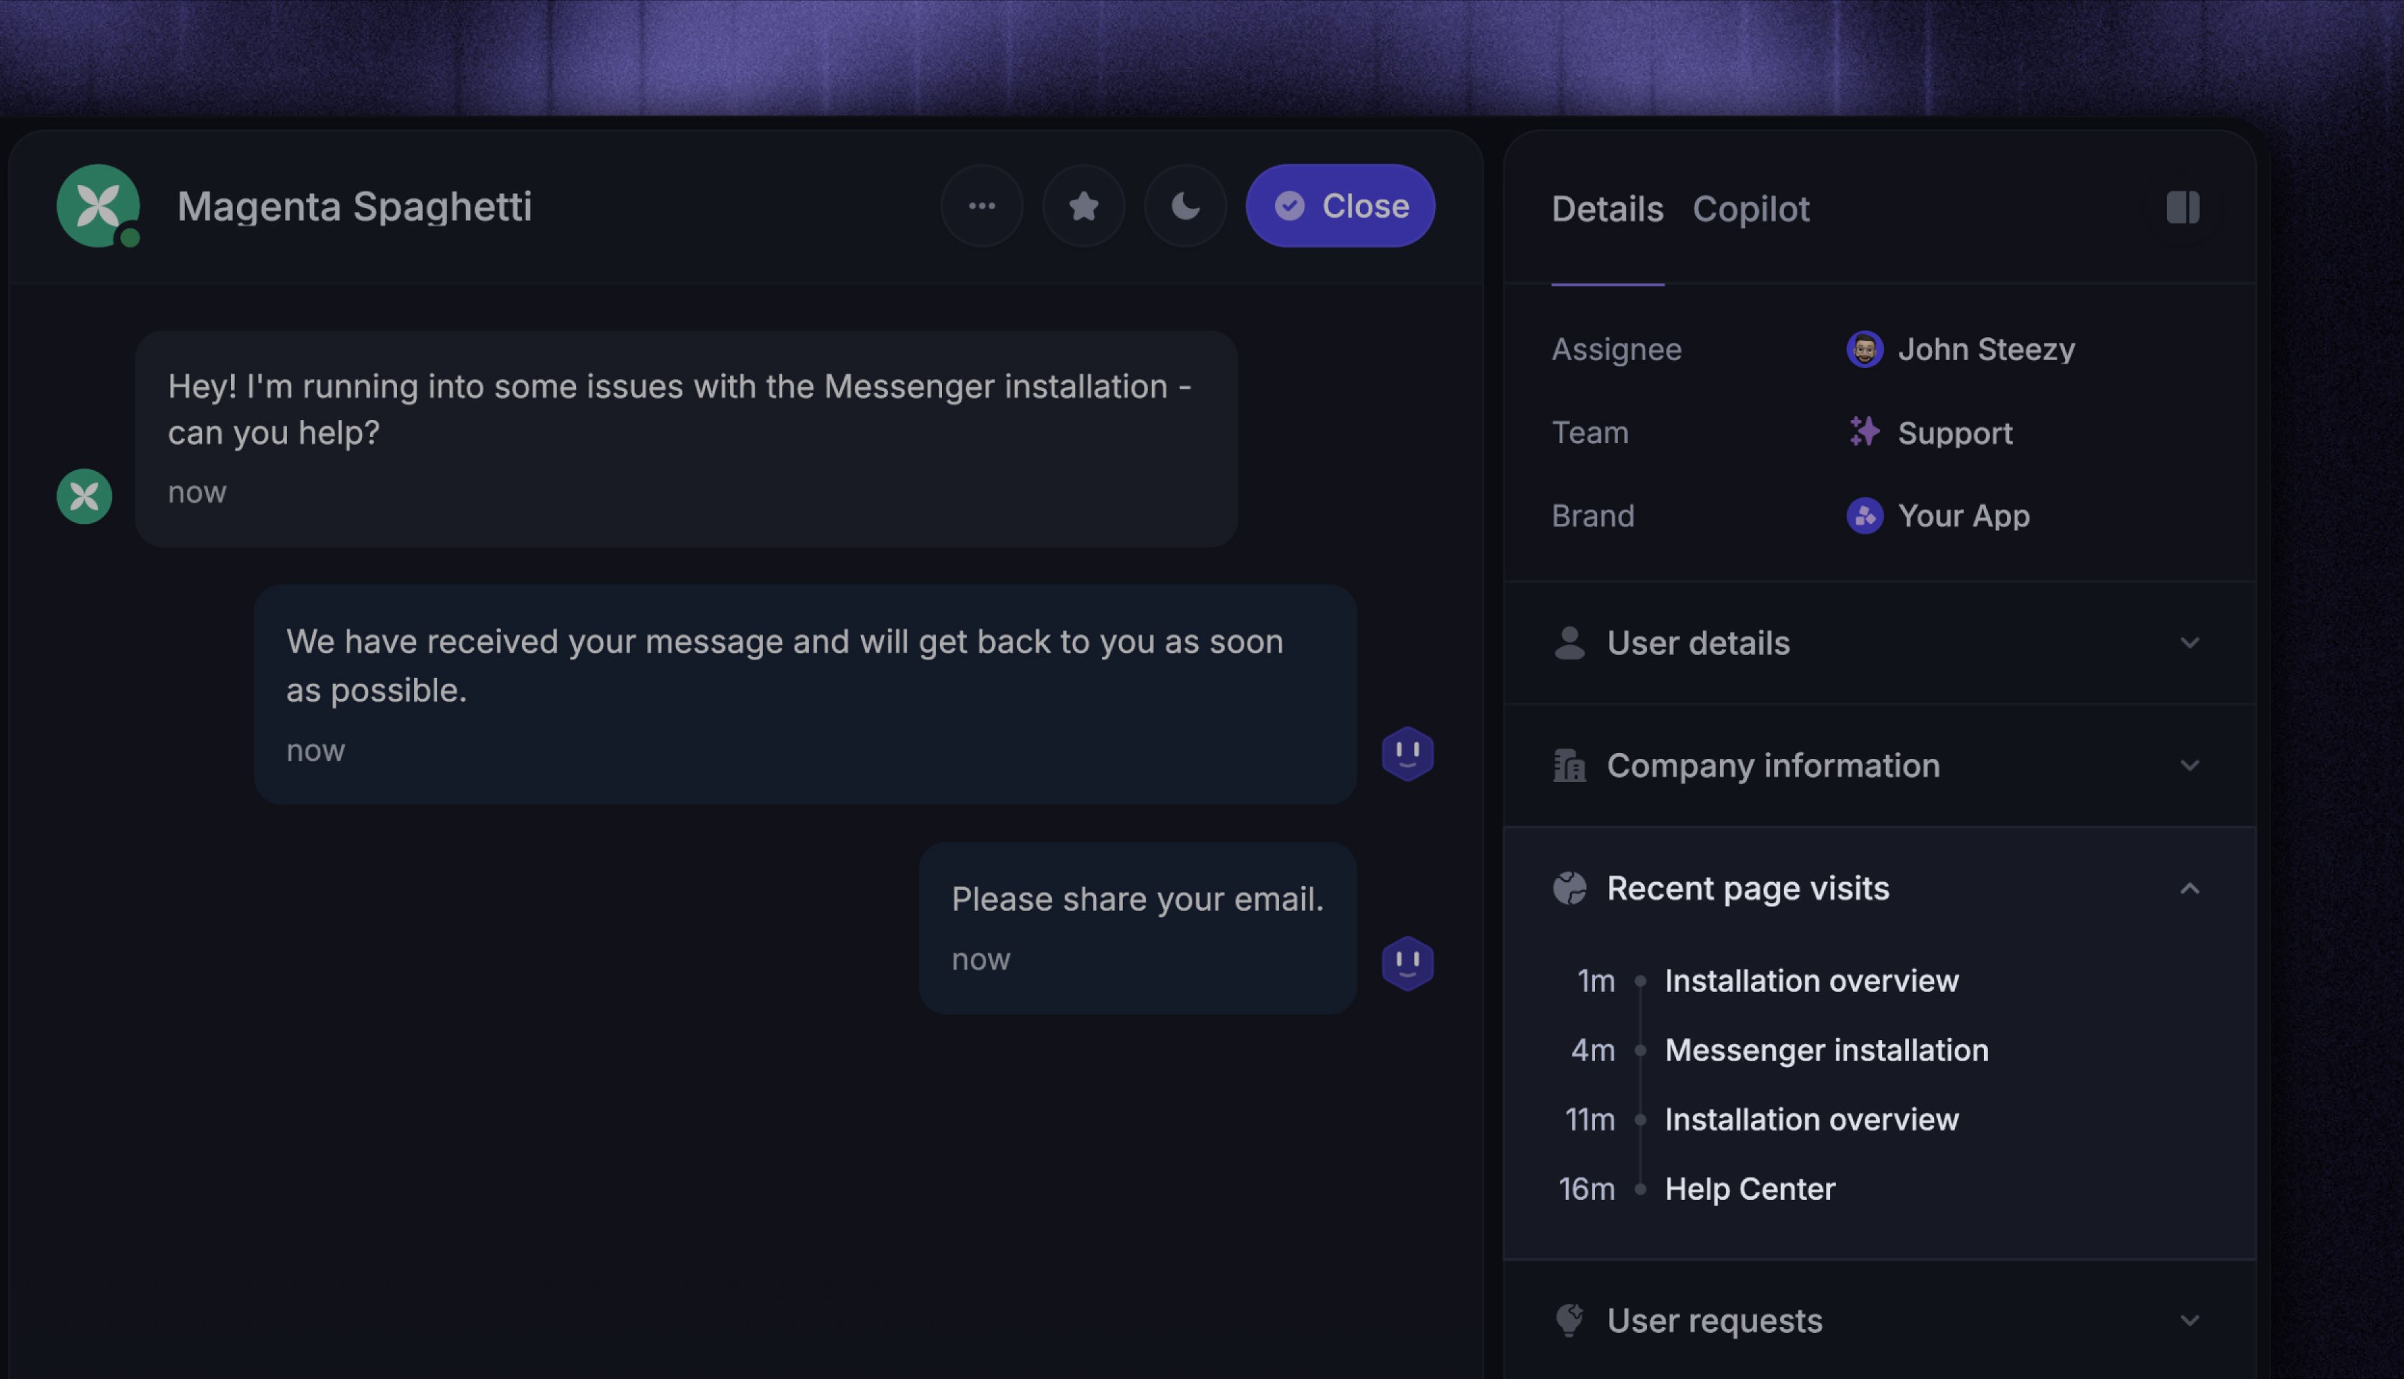Change the Support team assignment
2404x1379 pixels.
1954,433
